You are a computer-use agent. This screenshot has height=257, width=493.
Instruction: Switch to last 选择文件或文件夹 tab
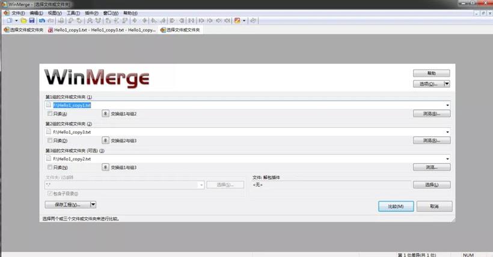(180, 30)
